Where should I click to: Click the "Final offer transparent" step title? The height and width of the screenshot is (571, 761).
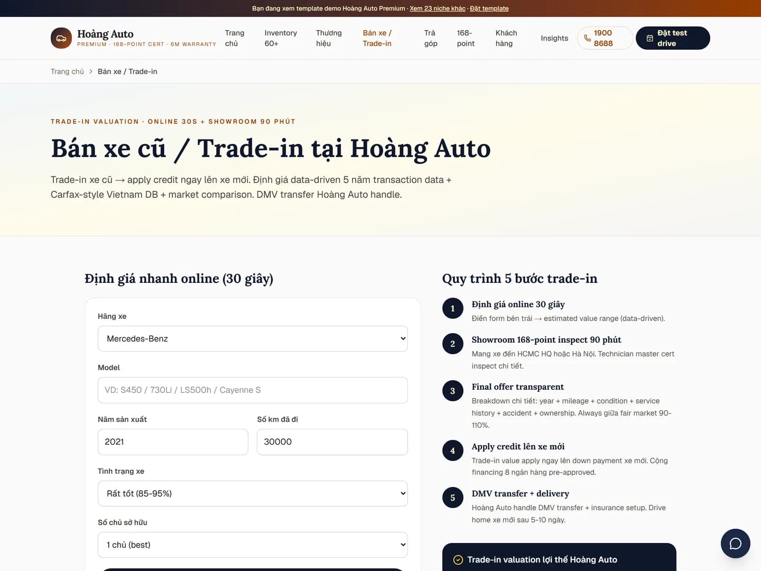[x=518, y=387]
